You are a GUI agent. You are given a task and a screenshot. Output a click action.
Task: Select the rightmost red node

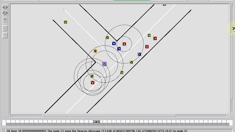155,39
